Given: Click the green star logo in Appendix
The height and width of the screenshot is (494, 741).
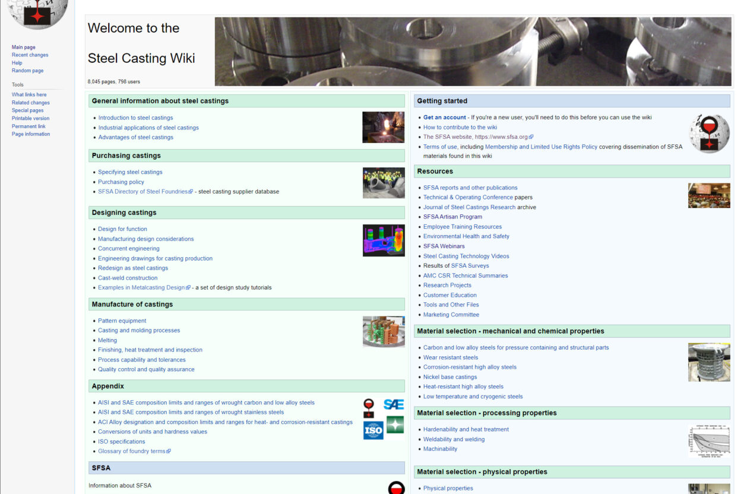Looking at the screenshot, I should click(x=395, y=425).
